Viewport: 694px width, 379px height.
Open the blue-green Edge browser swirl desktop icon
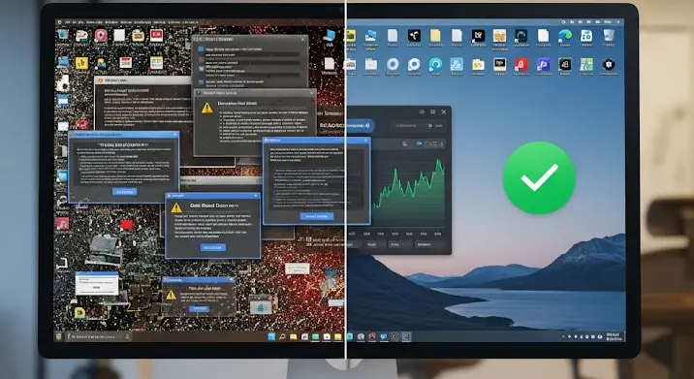pyautogui.click(x=565, y=36)
